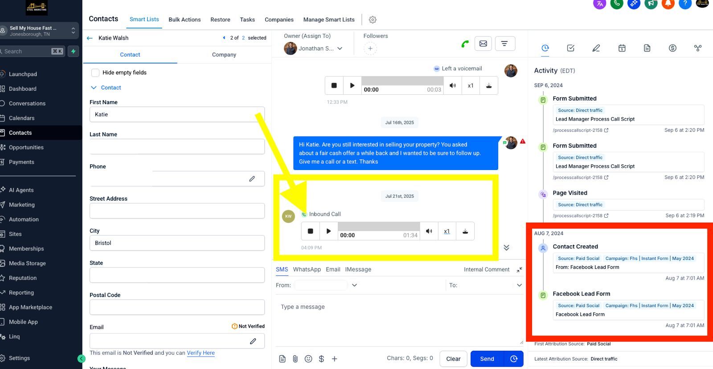Collapse the Contact section chevron
713x369 pixels.
point(94,88)
